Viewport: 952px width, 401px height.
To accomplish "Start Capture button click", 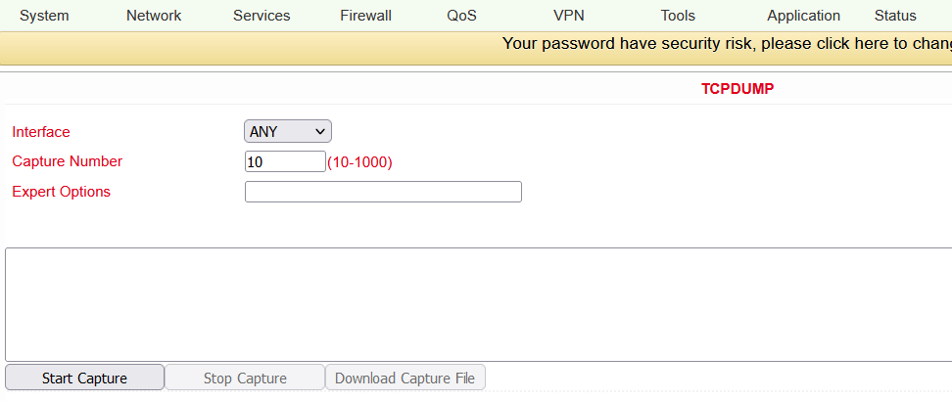I will point(84,378).
